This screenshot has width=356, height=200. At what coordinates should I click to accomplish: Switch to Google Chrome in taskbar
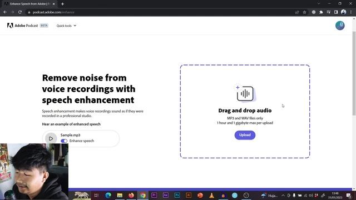click(x=142, y=195)
